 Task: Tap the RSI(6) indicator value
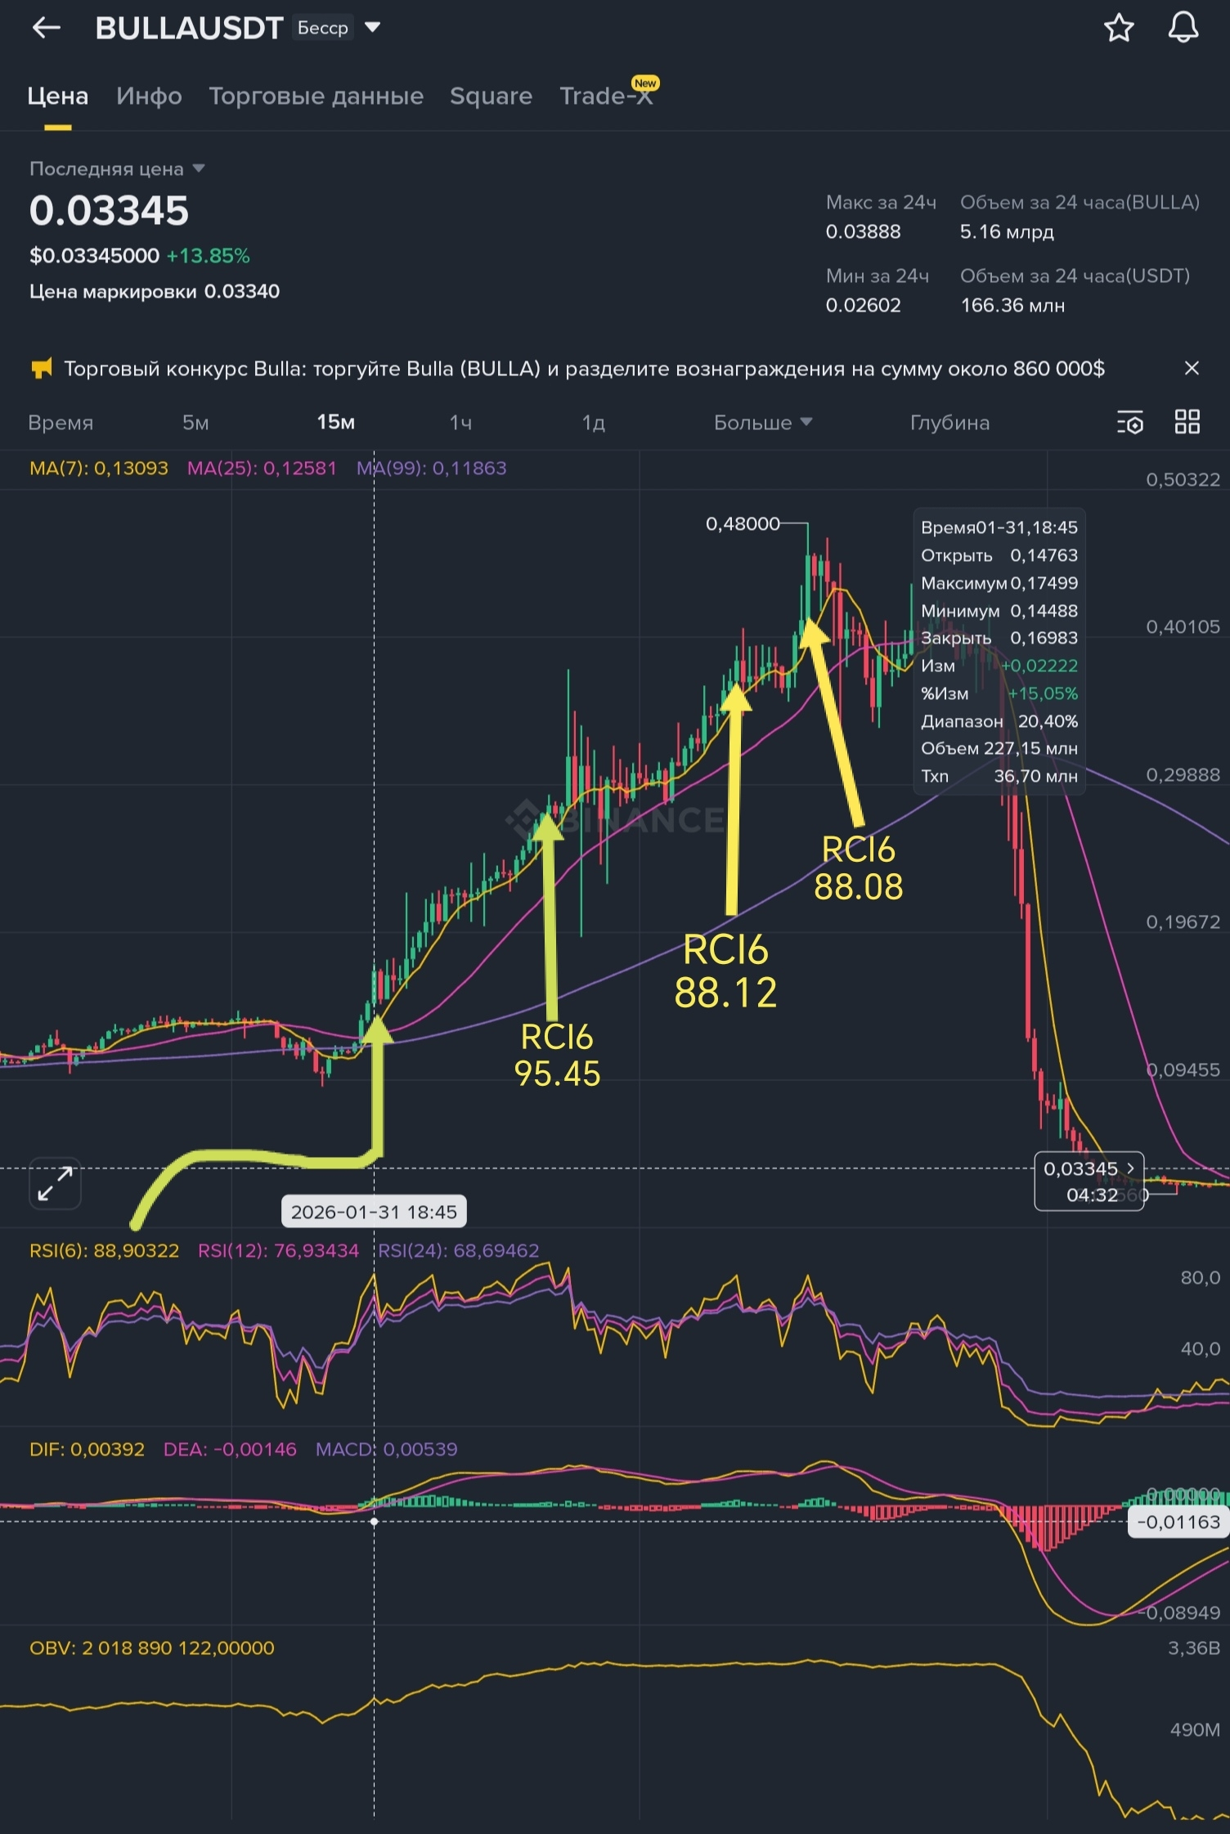tap(104, 1251)
